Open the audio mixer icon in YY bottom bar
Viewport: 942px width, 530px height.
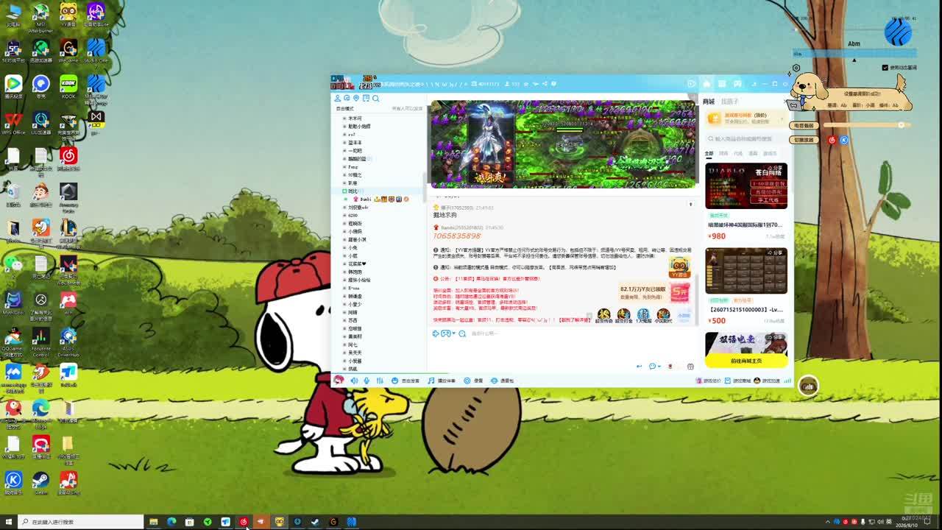coord(380,381)
